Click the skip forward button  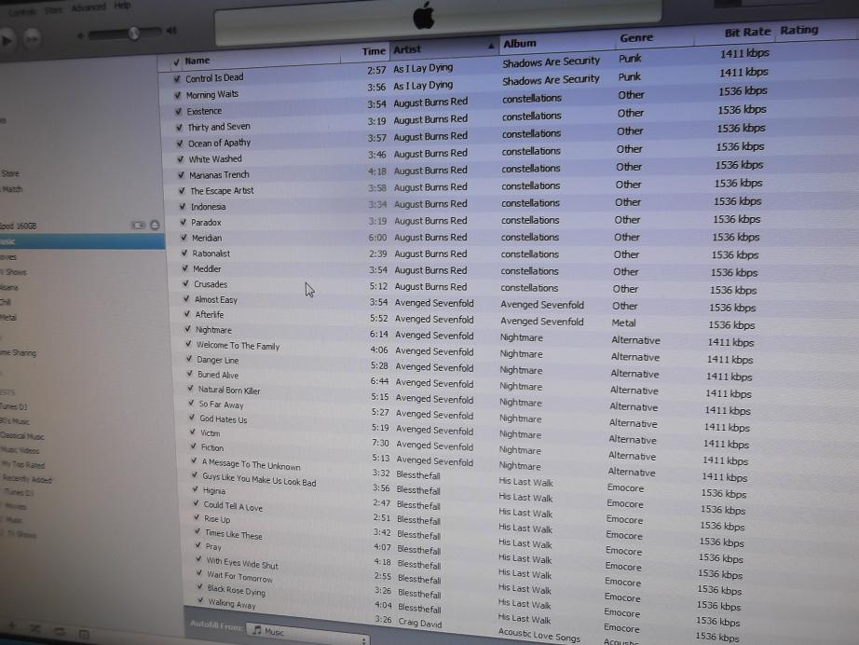click(x=33, y=37)
